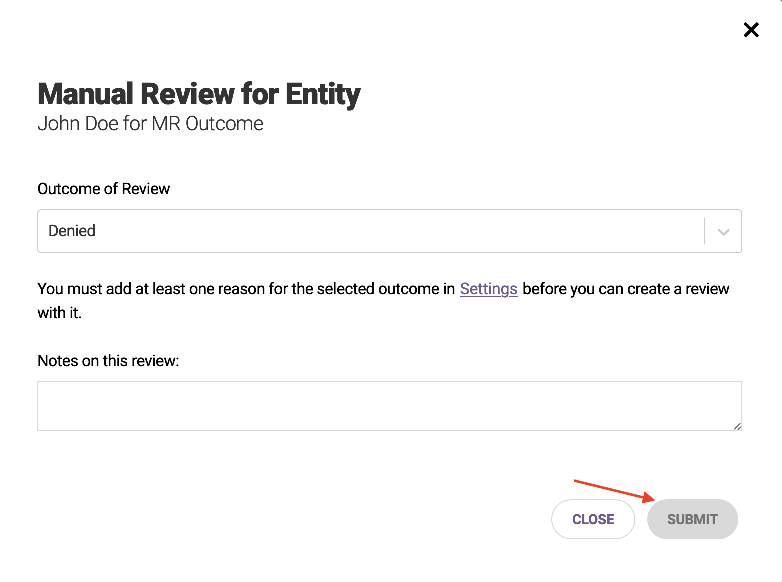Viewport: 782px width, 582px height.
Task: Follow the Settings link
Action: tap(488, 289)
